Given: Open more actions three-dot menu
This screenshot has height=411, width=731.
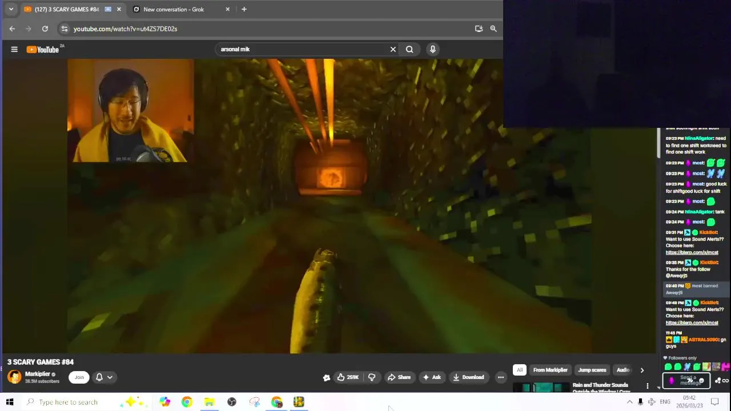Looking at the screenshot, I should pyautogui.click(x=500, y=377).
